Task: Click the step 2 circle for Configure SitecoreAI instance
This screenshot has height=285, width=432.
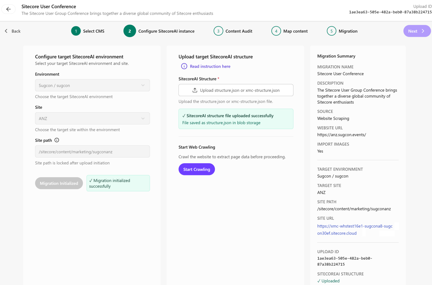Action: [x=130, y=31]
